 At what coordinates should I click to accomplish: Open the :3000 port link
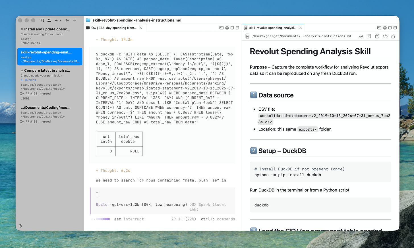[x=25, y=98]
